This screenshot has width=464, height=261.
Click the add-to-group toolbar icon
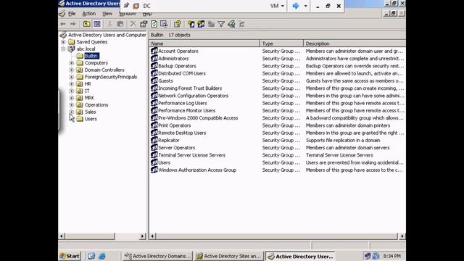[x=241, y=24]
